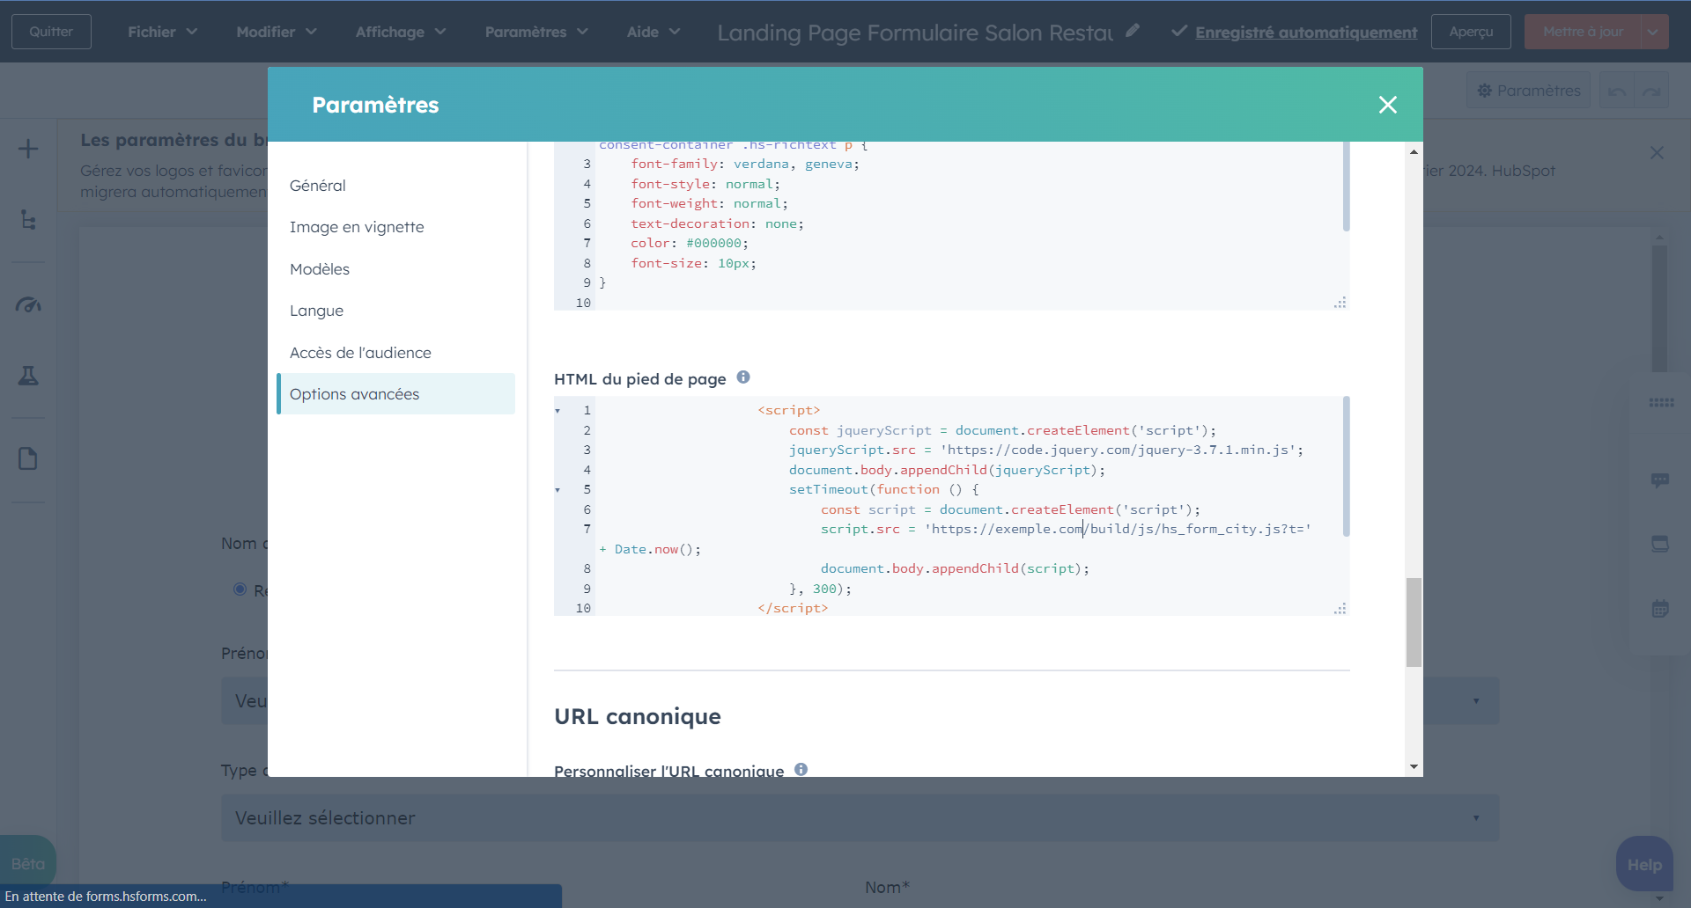Switch to Accès de l'audience tab

pyautogui.click(x=395, y=353)
